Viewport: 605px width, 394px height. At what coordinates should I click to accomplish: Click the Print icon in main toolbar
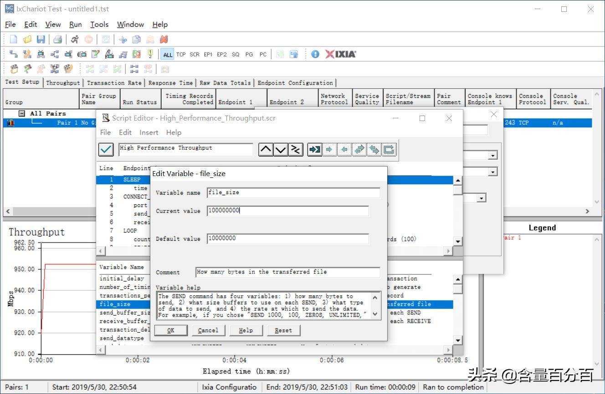coord(57,40)
